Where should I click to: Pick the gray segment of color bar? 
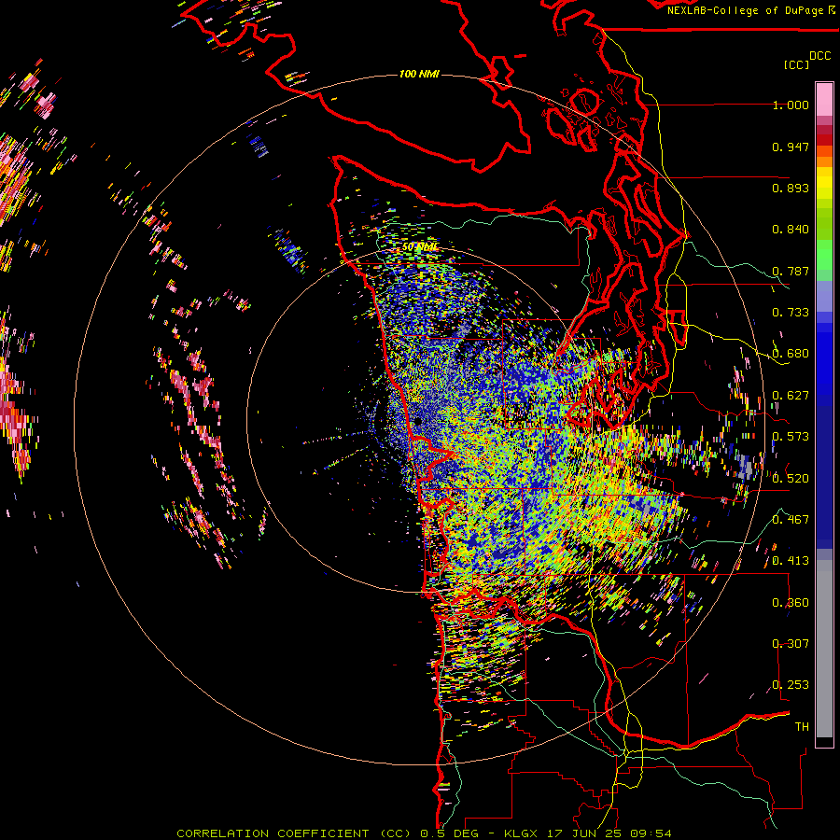(x=824, y=649)
